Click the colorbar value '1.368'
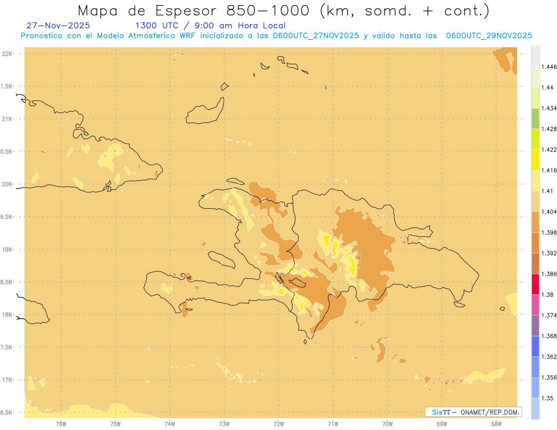 (549, 336)
